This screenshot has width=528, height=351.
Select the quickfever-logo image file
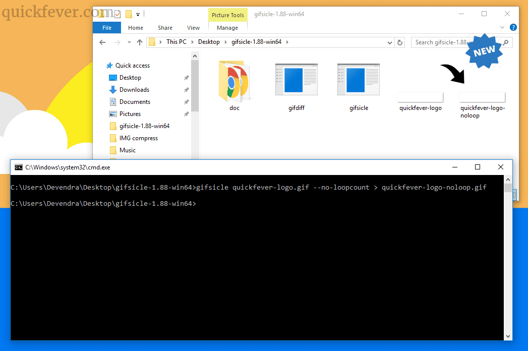(420, 101)
